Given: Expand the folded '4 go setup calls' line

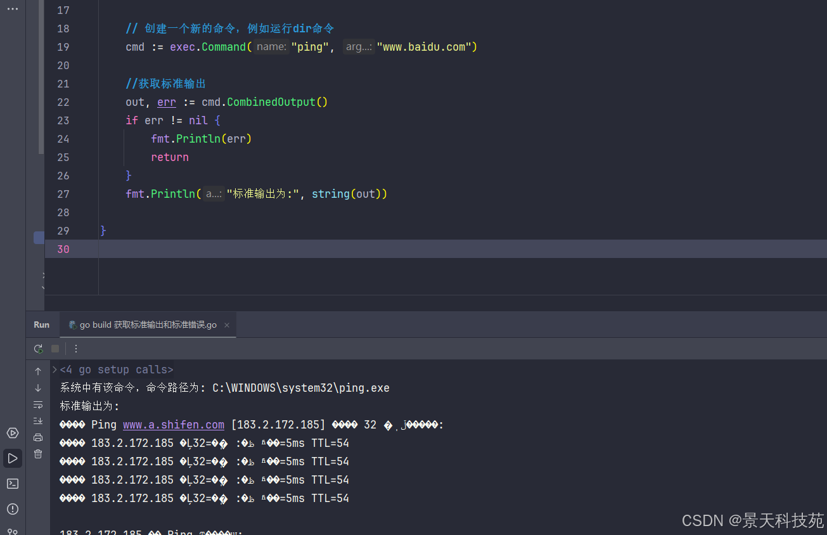Looking at the screenshot, I should pyautogui.click(x=54, y=370).
